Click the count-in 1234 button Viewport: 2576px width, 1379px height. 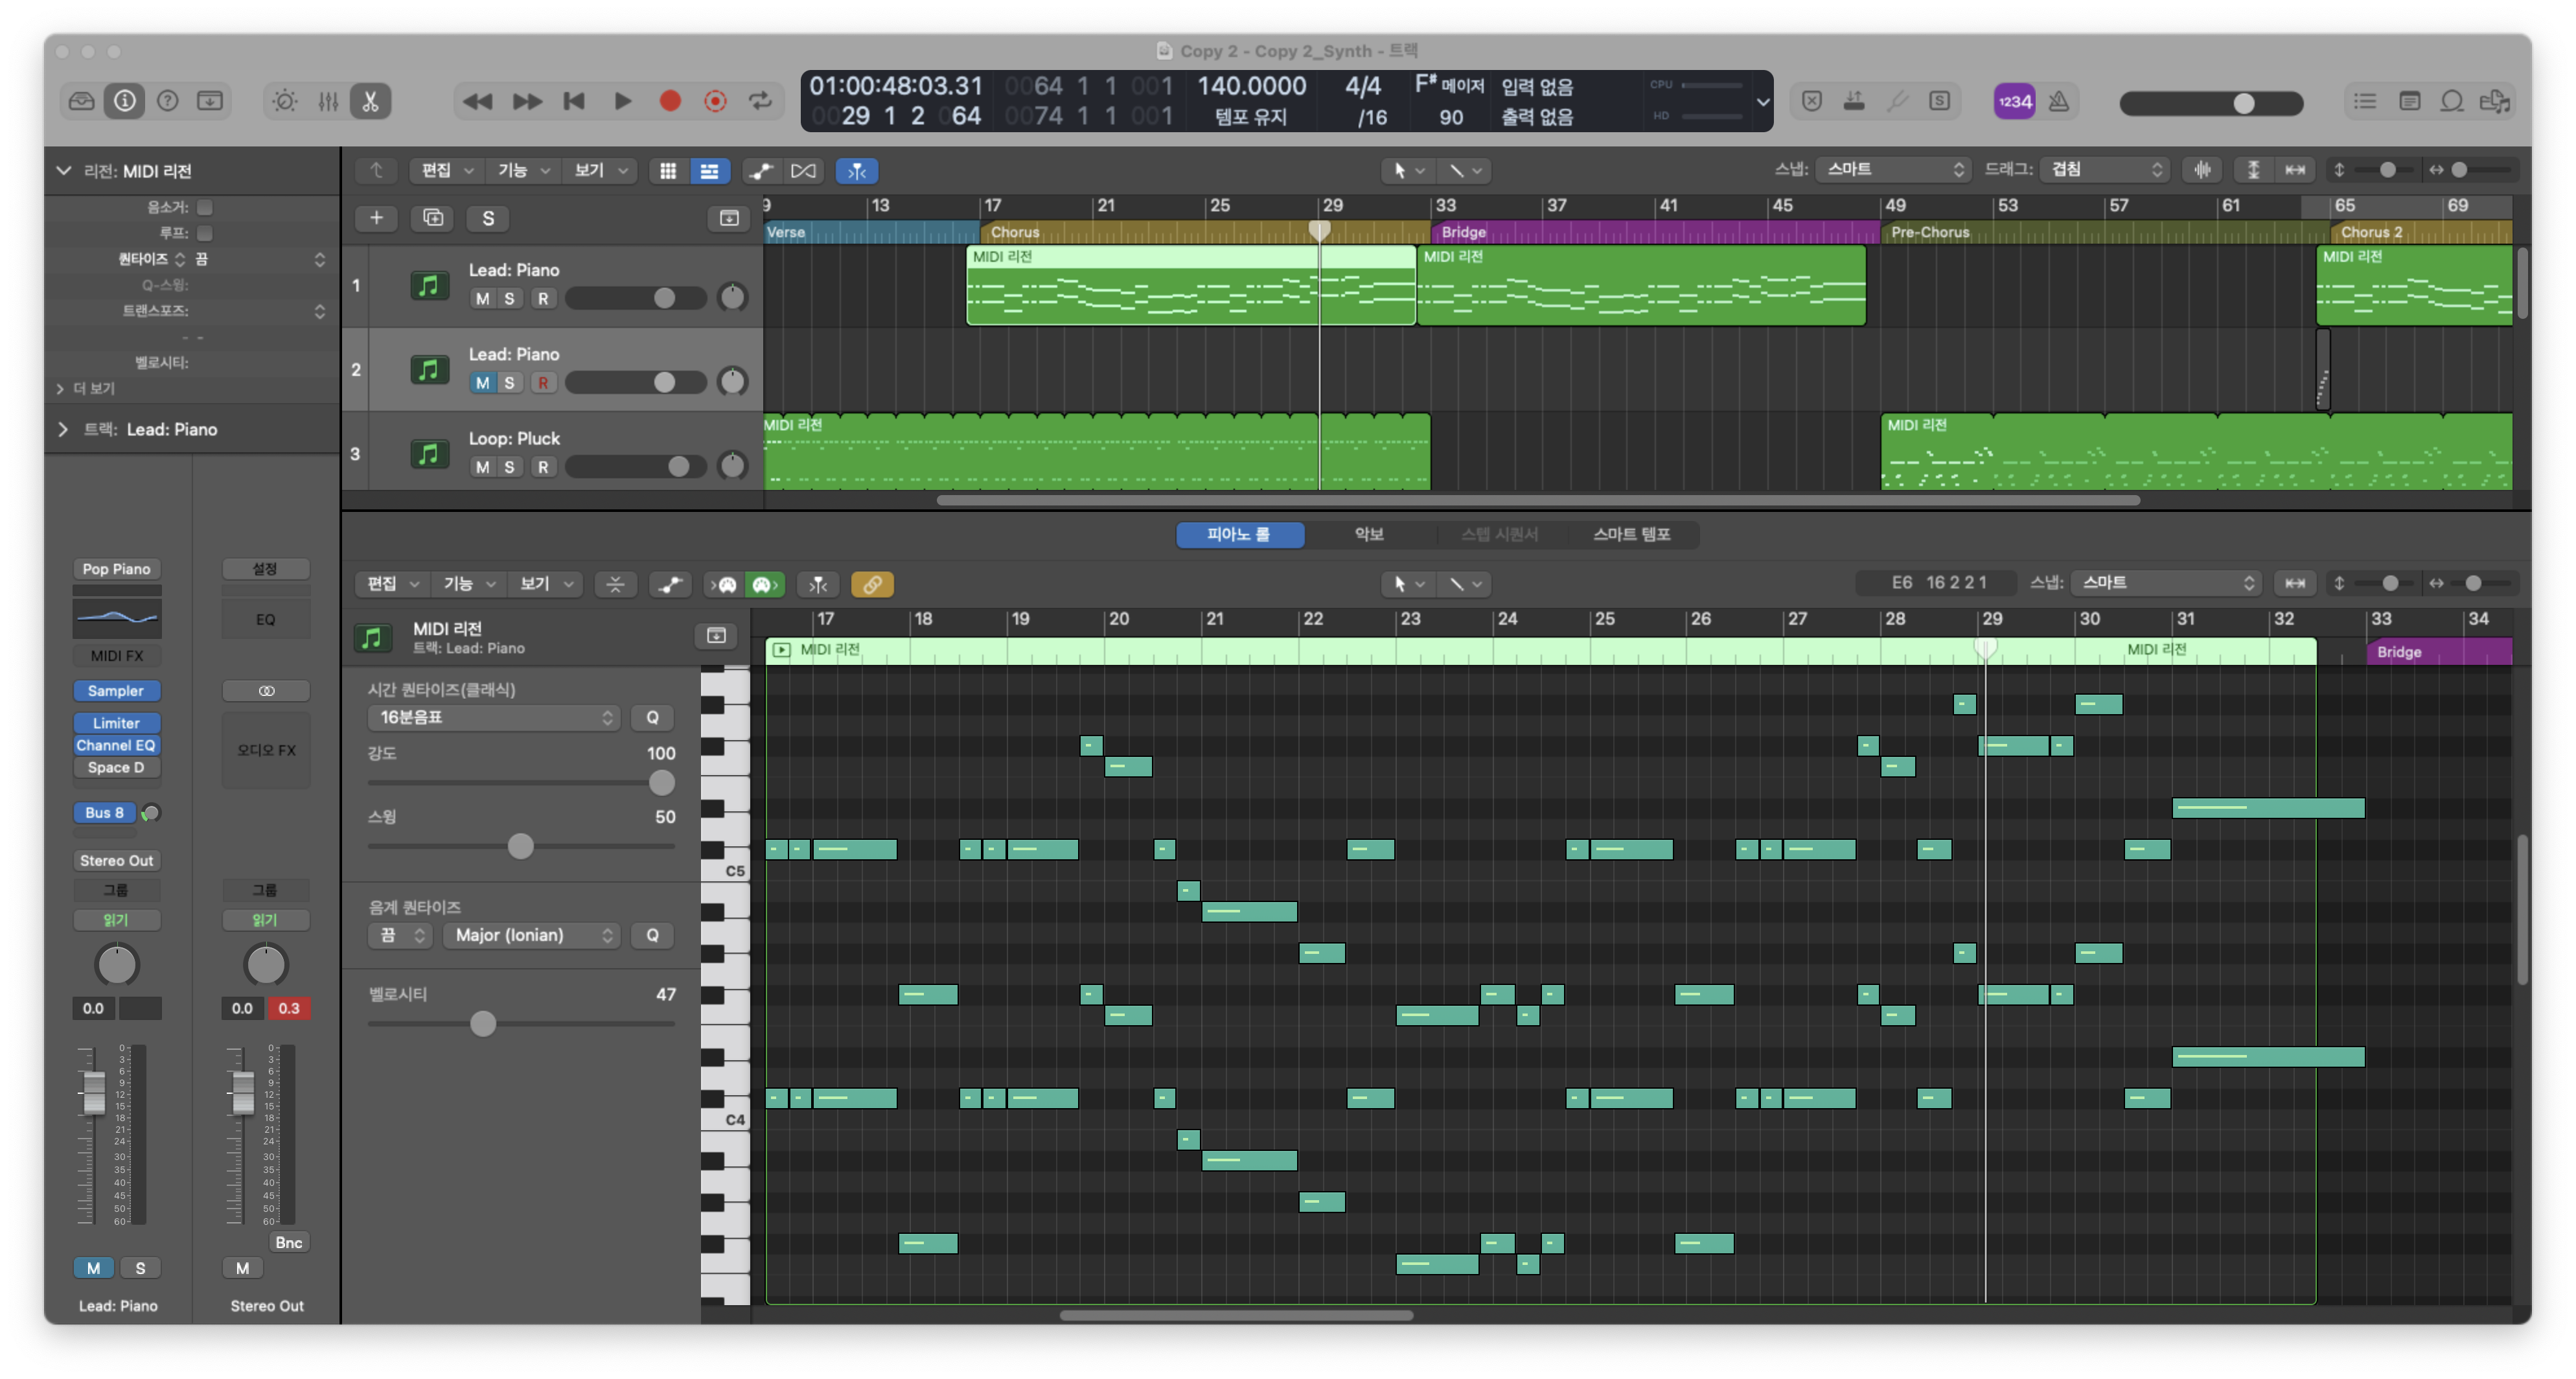click(x=2014, y=101)
